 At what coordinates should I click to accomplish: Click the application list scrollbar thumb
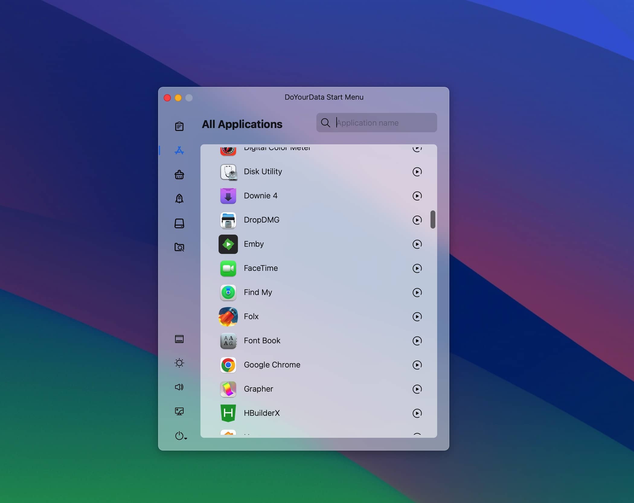tap(433, 219)
